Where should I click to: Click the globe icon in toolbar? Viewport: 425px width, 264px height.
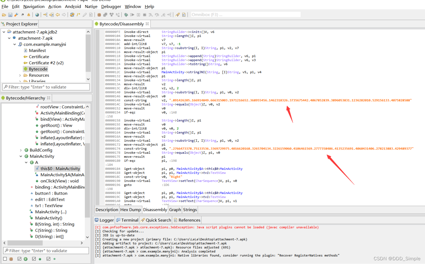(x=37, y=15)
